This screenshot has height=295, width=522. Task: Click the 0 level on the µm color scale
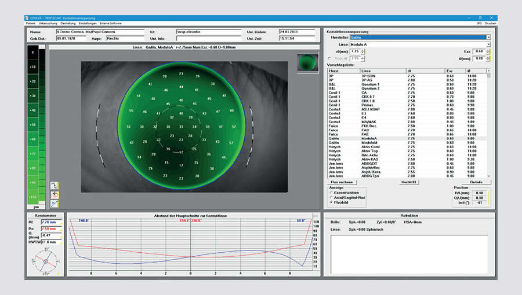(32, 53)
